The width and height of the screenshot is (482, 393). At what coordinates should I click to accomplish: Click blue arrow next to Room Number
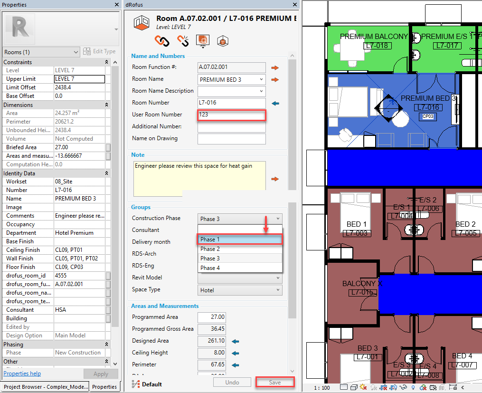pyautogui.click(x=275, y=103)
